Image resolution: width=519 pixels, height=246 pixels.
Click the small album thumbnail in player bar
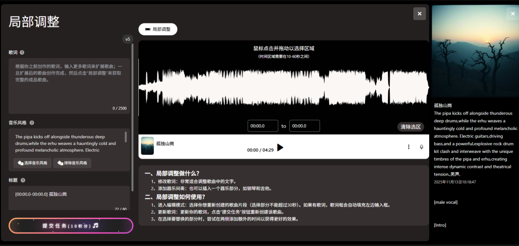[148, 146]
